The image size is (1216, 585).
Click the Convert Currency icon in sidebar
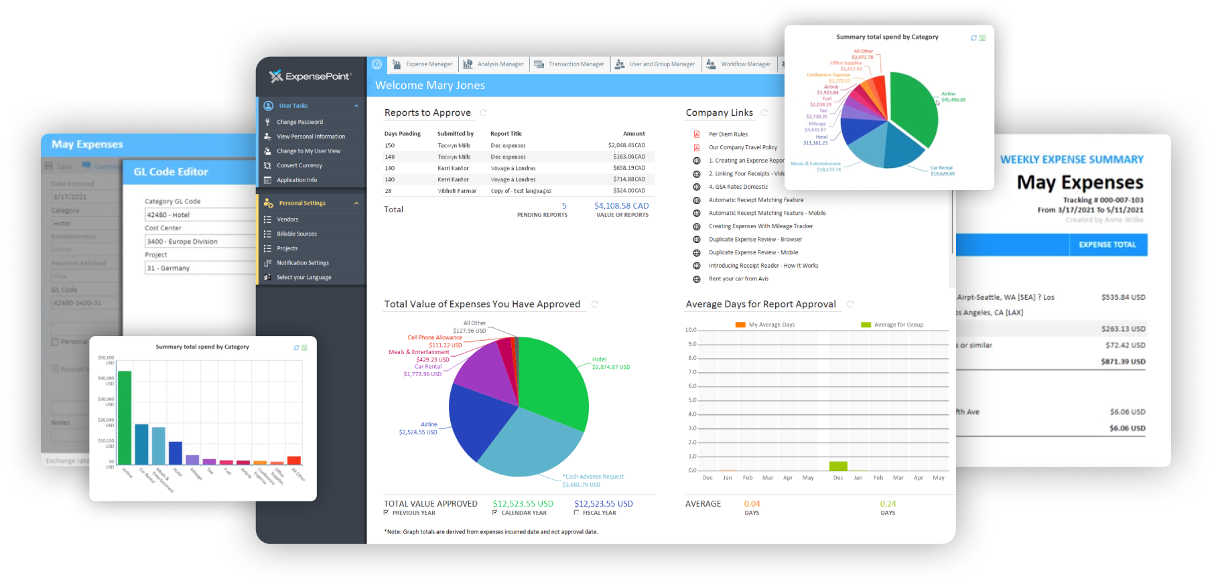(268, 165)
